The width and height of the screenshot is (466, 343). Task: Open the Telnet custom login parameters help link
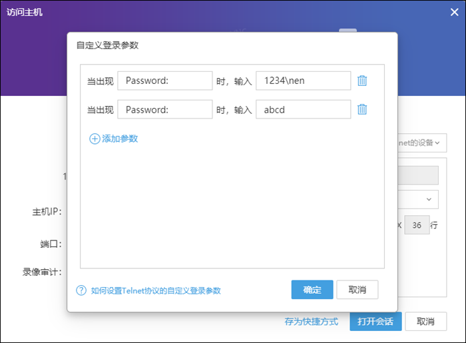[156, 290]
